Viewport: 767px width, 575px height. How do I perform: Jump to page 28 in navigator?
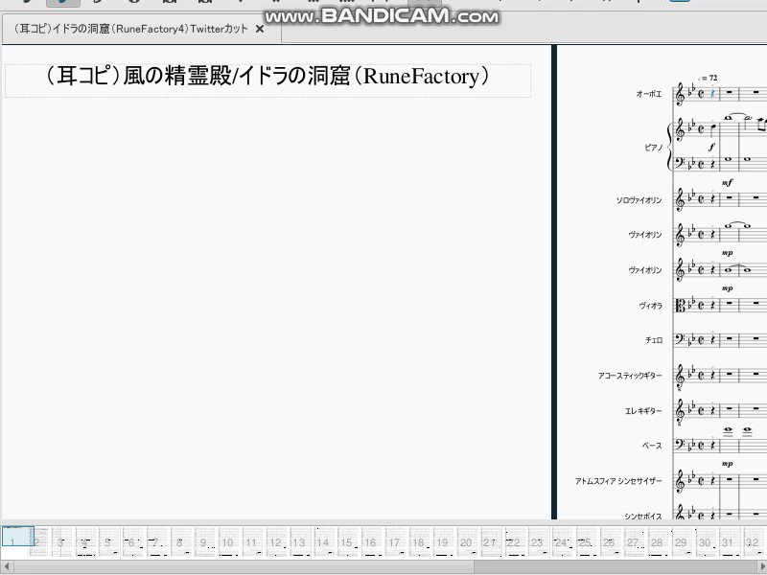coord(657,541)
